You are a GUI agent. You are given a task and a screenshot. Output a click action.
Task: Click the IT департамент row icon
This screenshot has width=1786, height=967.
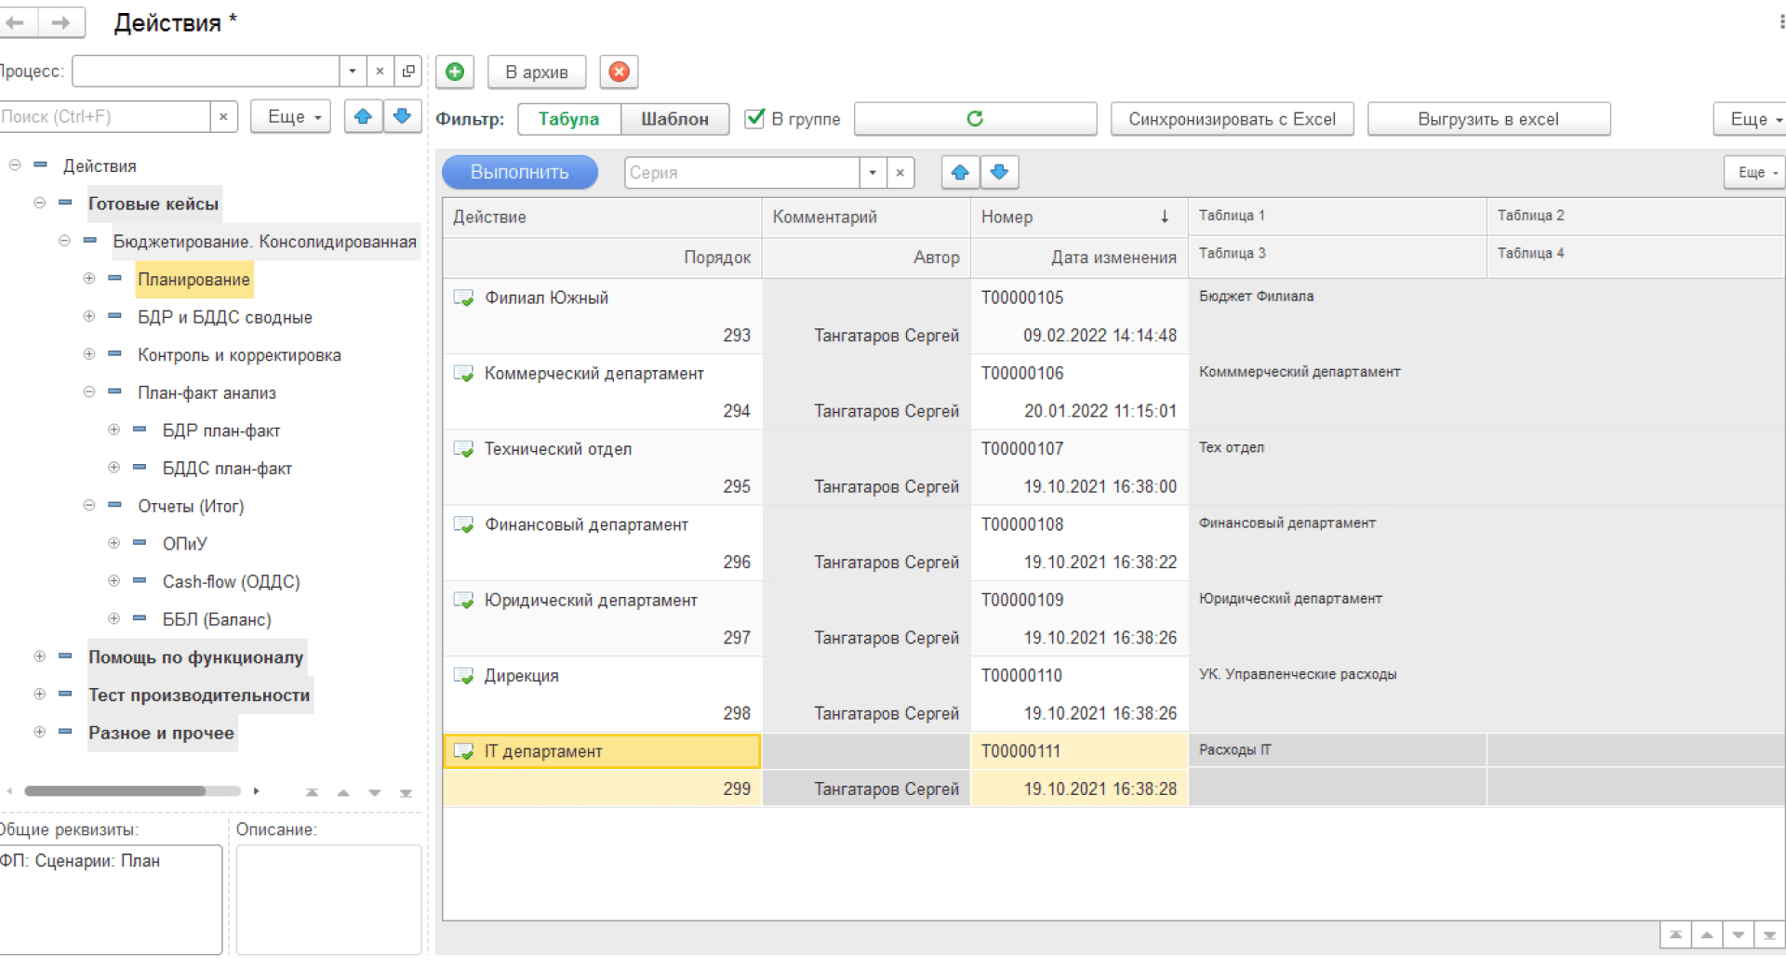click(463, 751)
